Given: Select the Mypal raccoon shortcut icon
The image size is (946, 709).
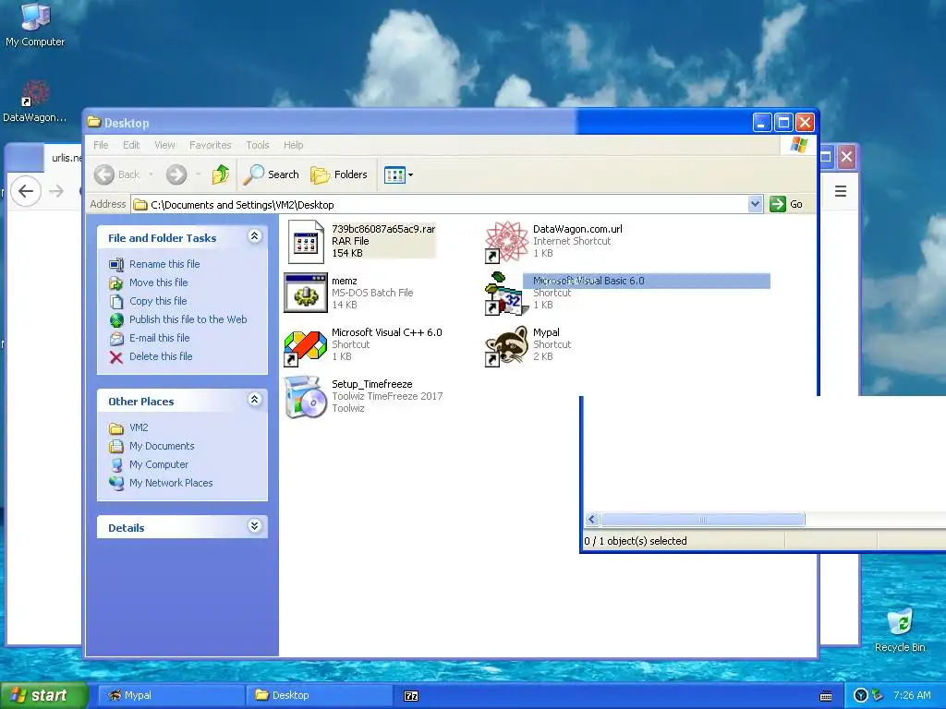Looking at the screenshot, I should tap(505, 346).
